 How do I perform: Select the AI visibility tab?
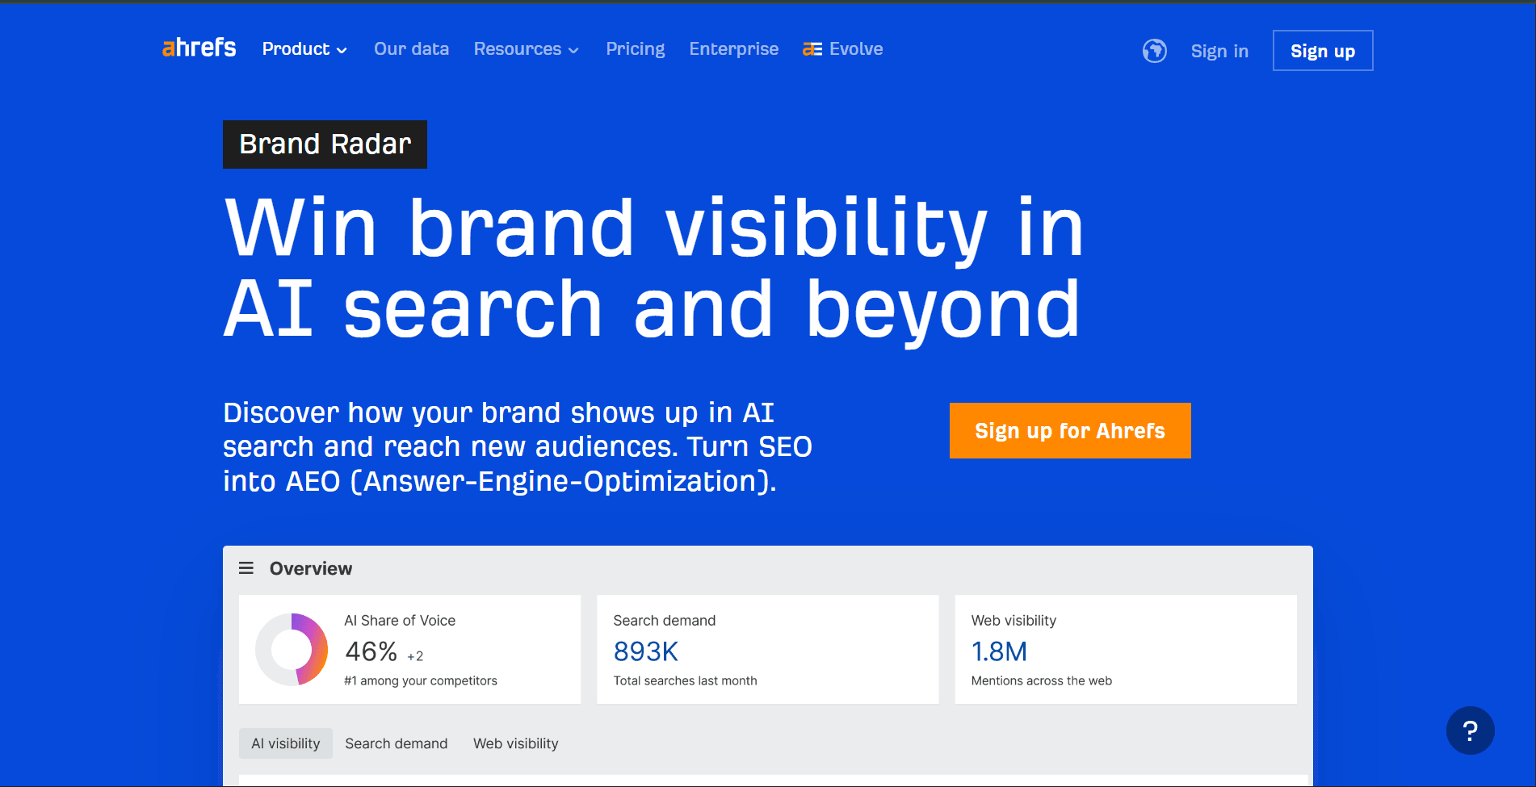(285, 743)
